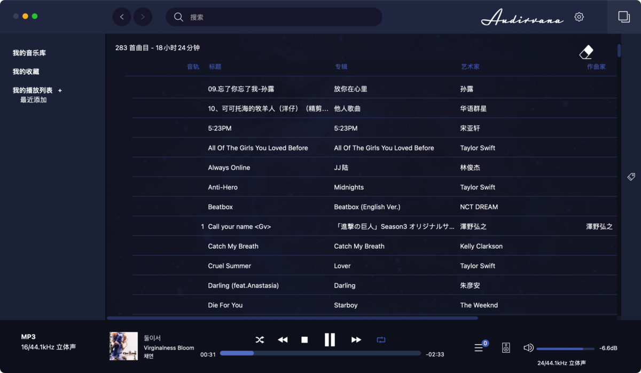Click in the 搜索 search field
Viewport: 641px width, 373px height.
(274, 17)
